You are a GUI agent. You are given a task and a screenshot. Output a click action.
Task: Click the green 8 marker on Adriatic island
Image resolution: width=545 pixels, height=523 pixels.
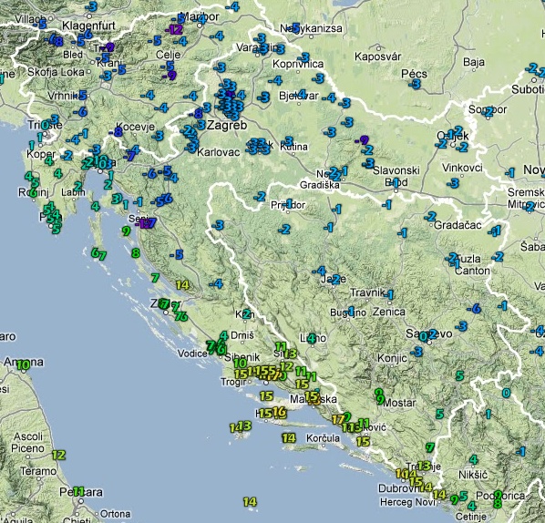pyautogui.click(x=136, y=253)
